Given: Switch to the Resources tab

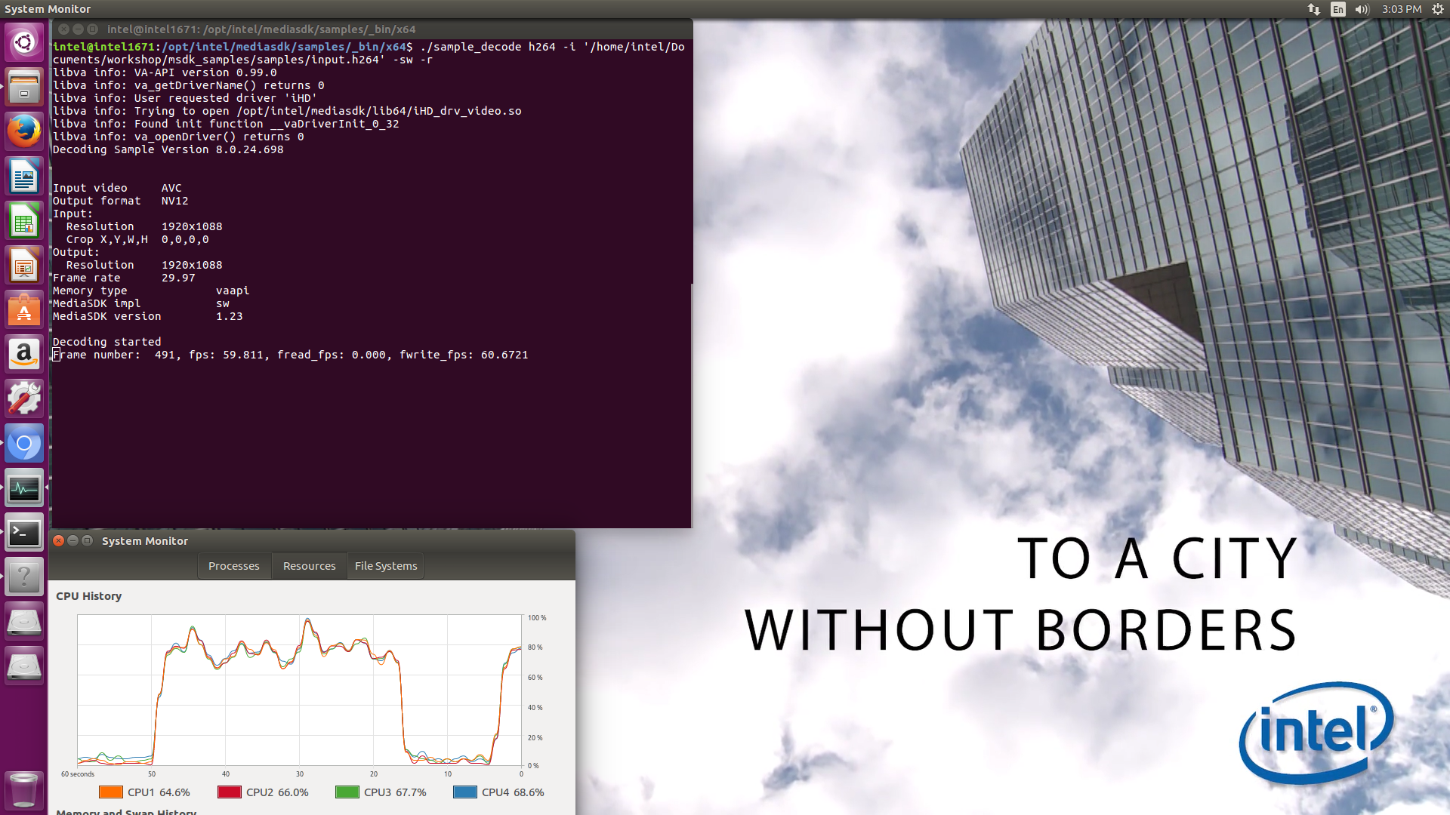Looking at the screenshot, I should tap(310, 566).
